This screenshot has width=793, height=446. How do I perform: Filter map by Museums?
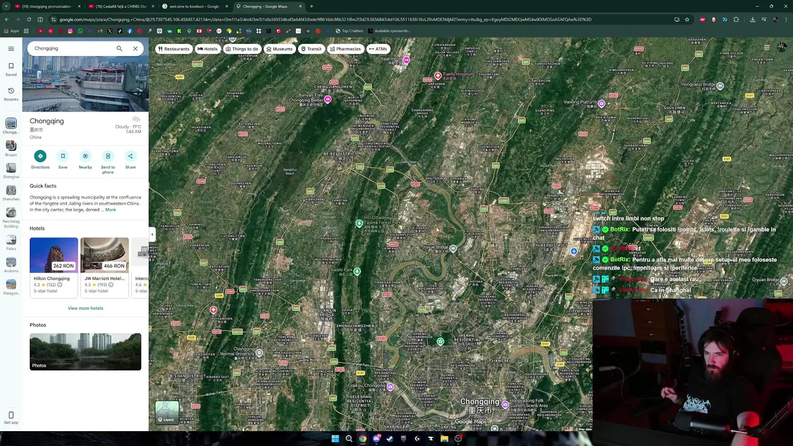(x=279, y=49)
